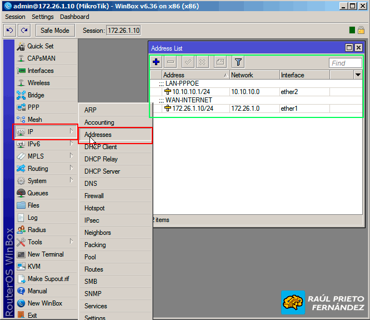Click the Redo arrow icon in toolbar
The height and width of the screenshot is (320, 370).
[x=24, y=30]
